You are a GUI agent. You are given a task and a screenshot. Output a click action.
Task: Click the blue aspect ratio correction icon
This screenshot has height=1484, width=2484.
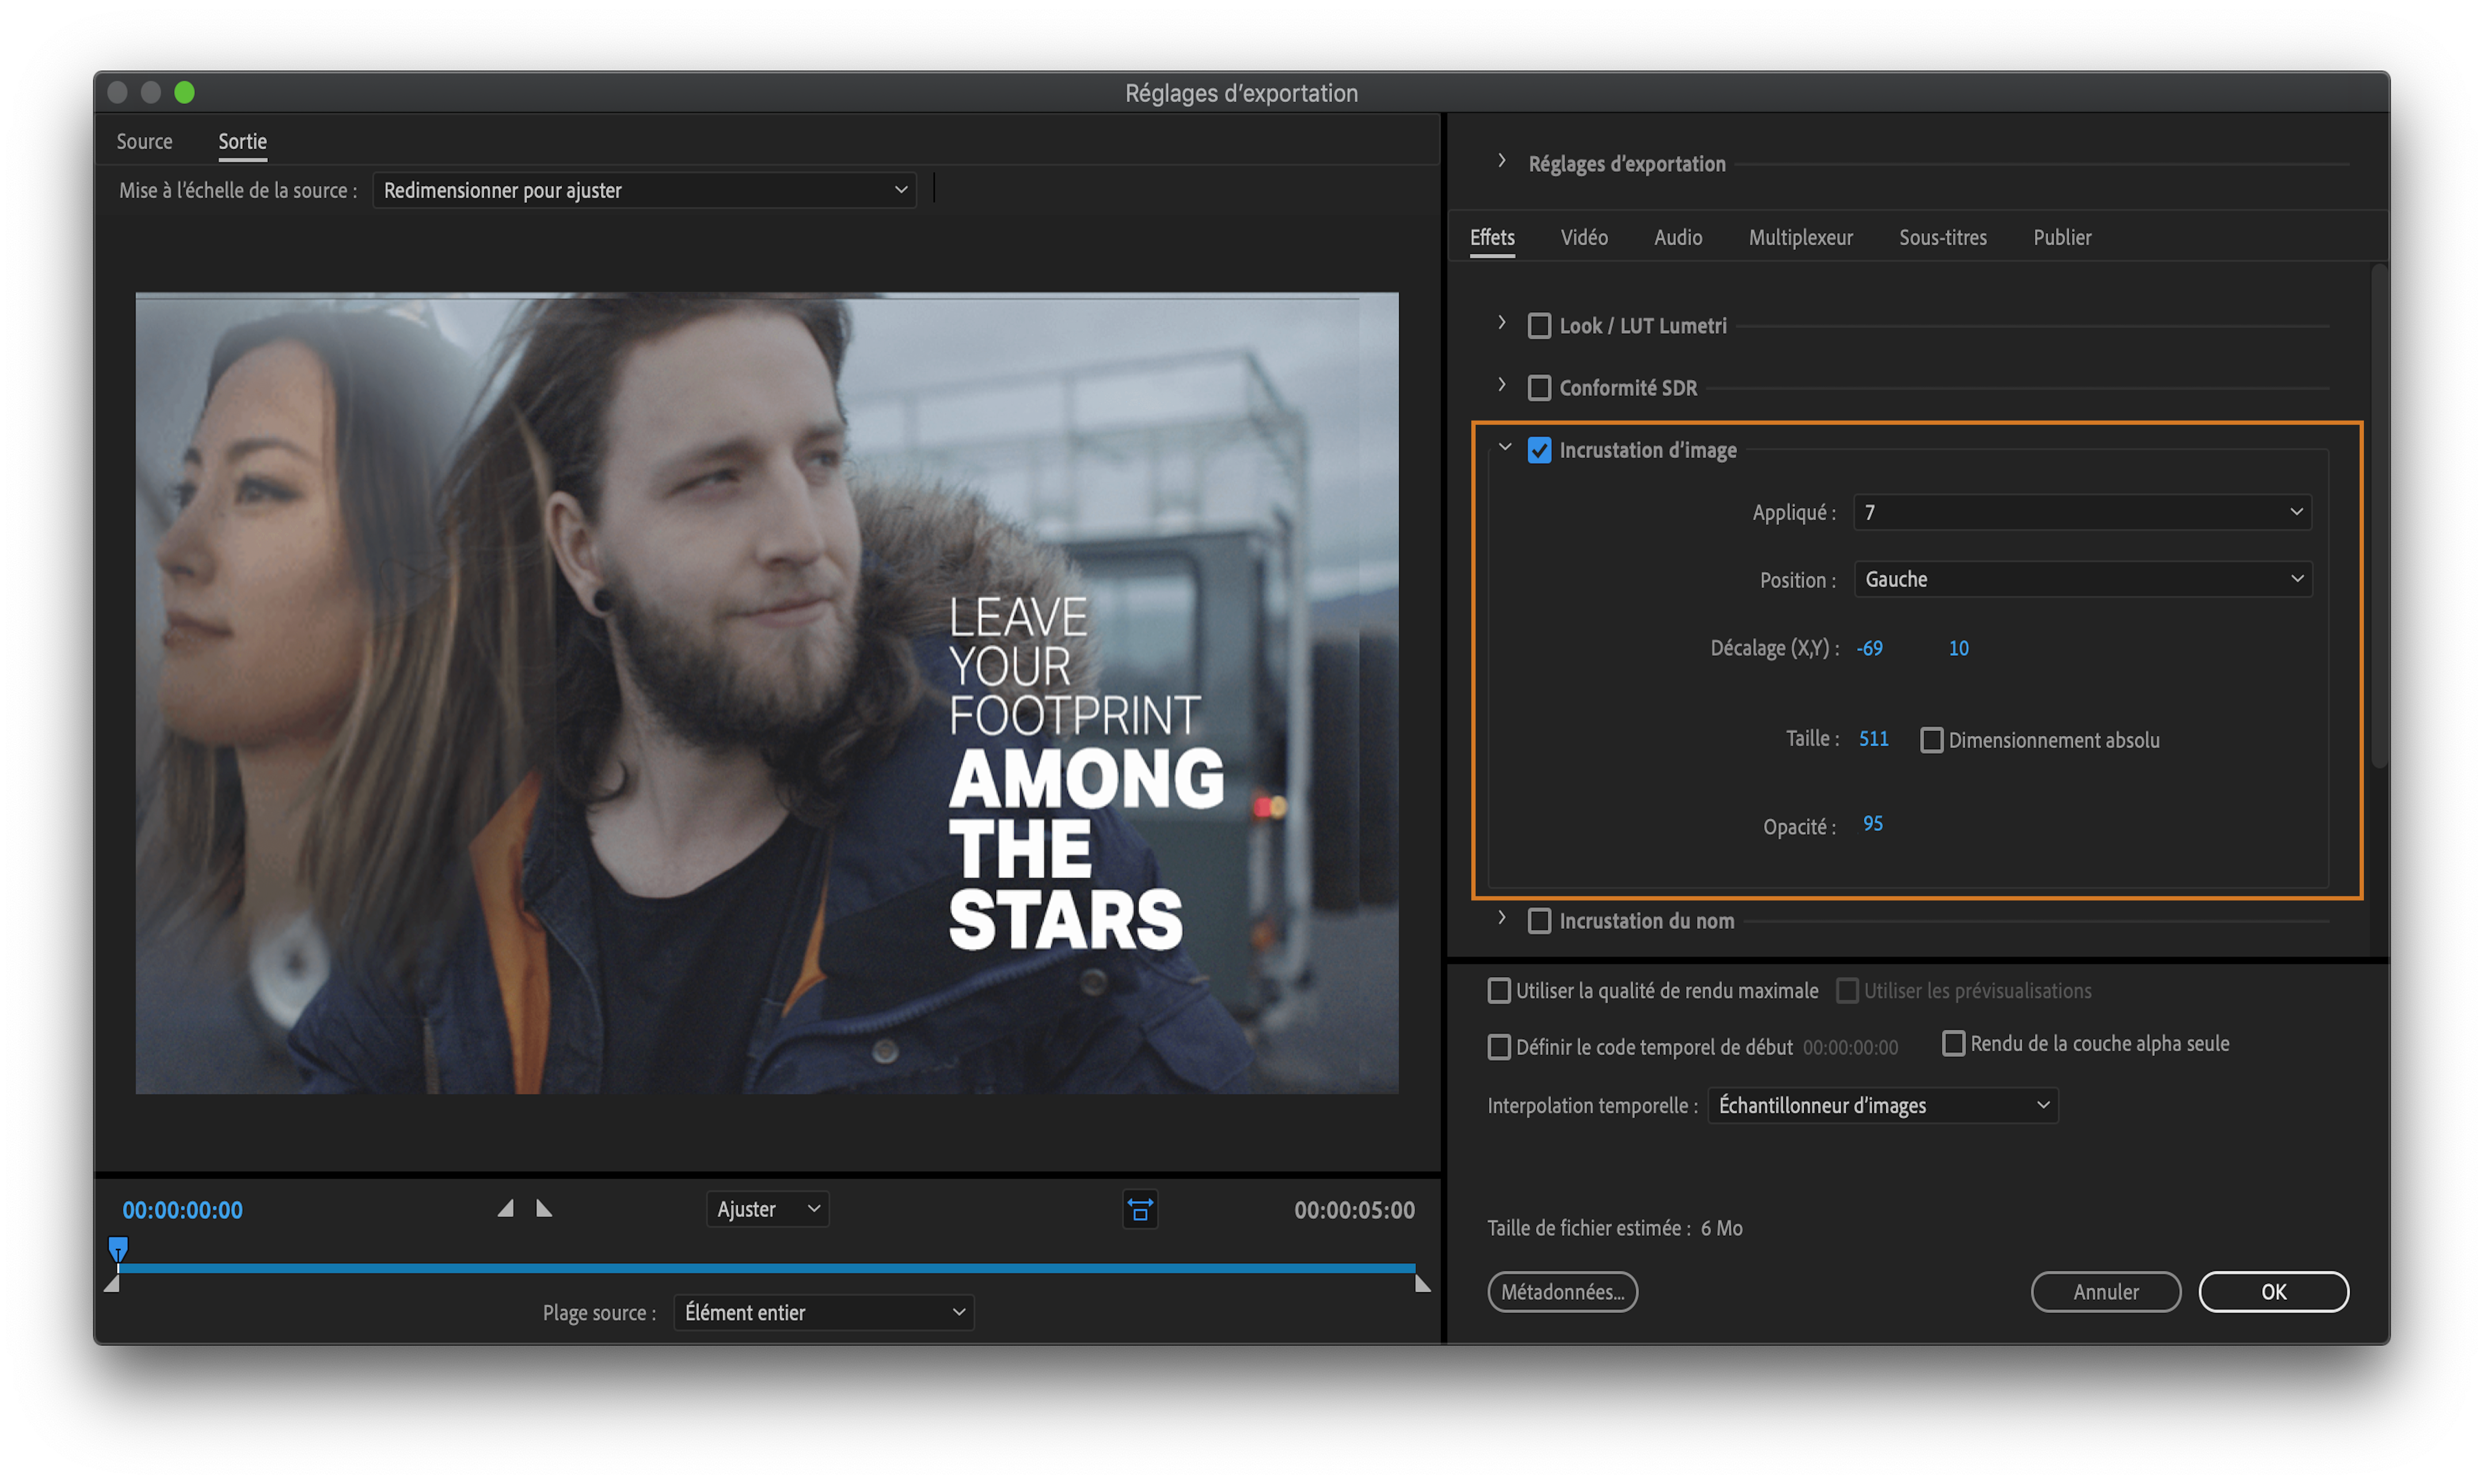coord(1140,1210)
